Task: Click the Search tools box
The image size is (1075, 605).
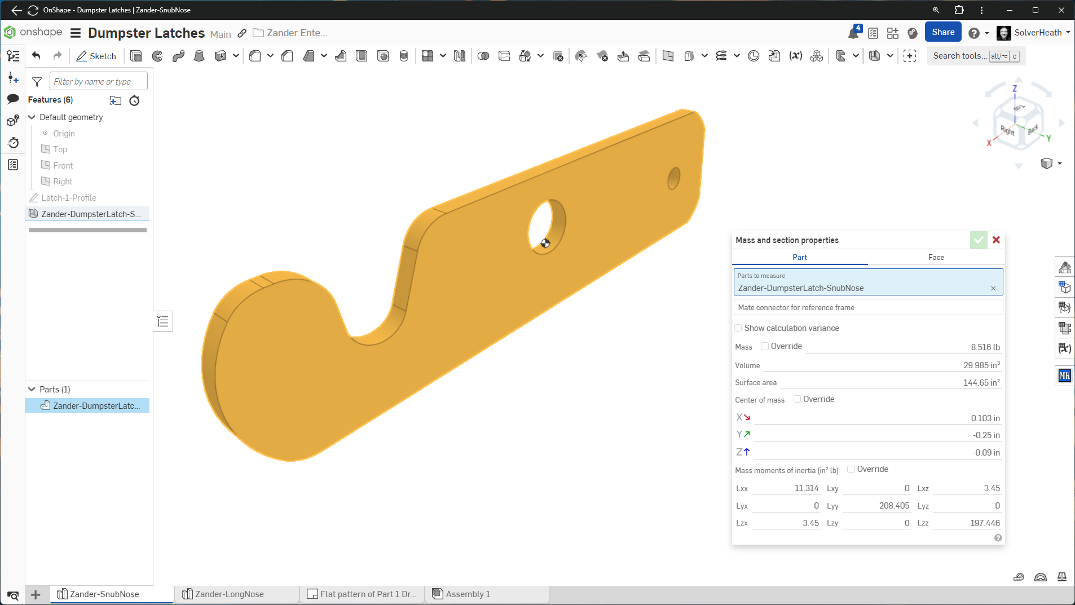Action: point(976,56)
